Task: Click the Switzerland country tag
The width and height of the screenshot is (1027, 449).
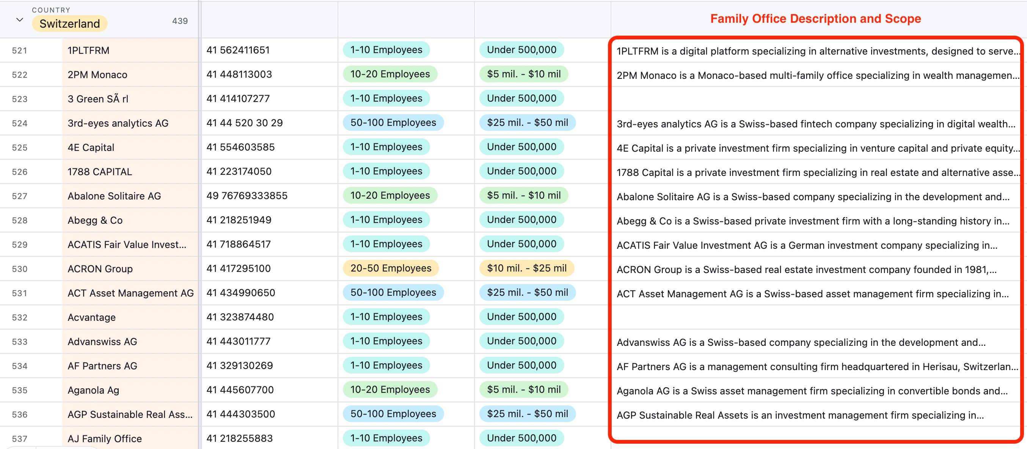Action: 69,24
